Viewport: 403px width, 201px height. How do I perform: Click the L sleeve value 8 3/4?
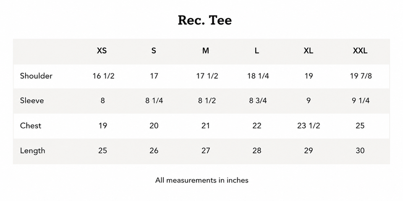[x=258, y=101]
